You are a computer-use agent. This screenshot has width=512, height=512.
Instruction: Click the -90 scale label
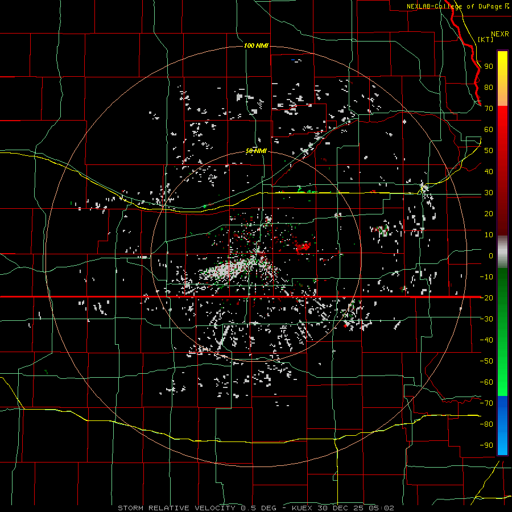486,445
